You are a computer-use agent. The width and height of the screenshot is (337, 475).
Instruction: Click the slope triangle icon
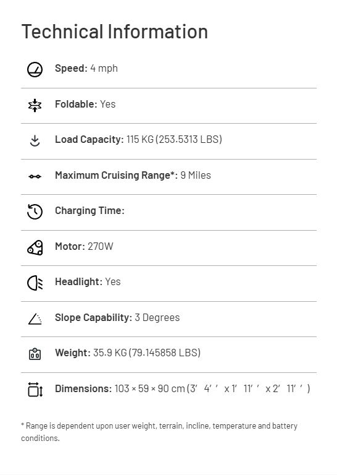35,319
